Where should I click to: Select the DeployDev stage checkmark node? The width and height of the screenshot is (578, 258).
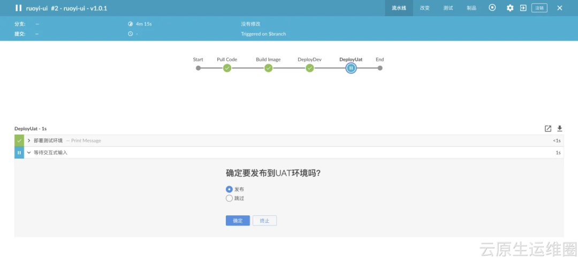[310, 68]
